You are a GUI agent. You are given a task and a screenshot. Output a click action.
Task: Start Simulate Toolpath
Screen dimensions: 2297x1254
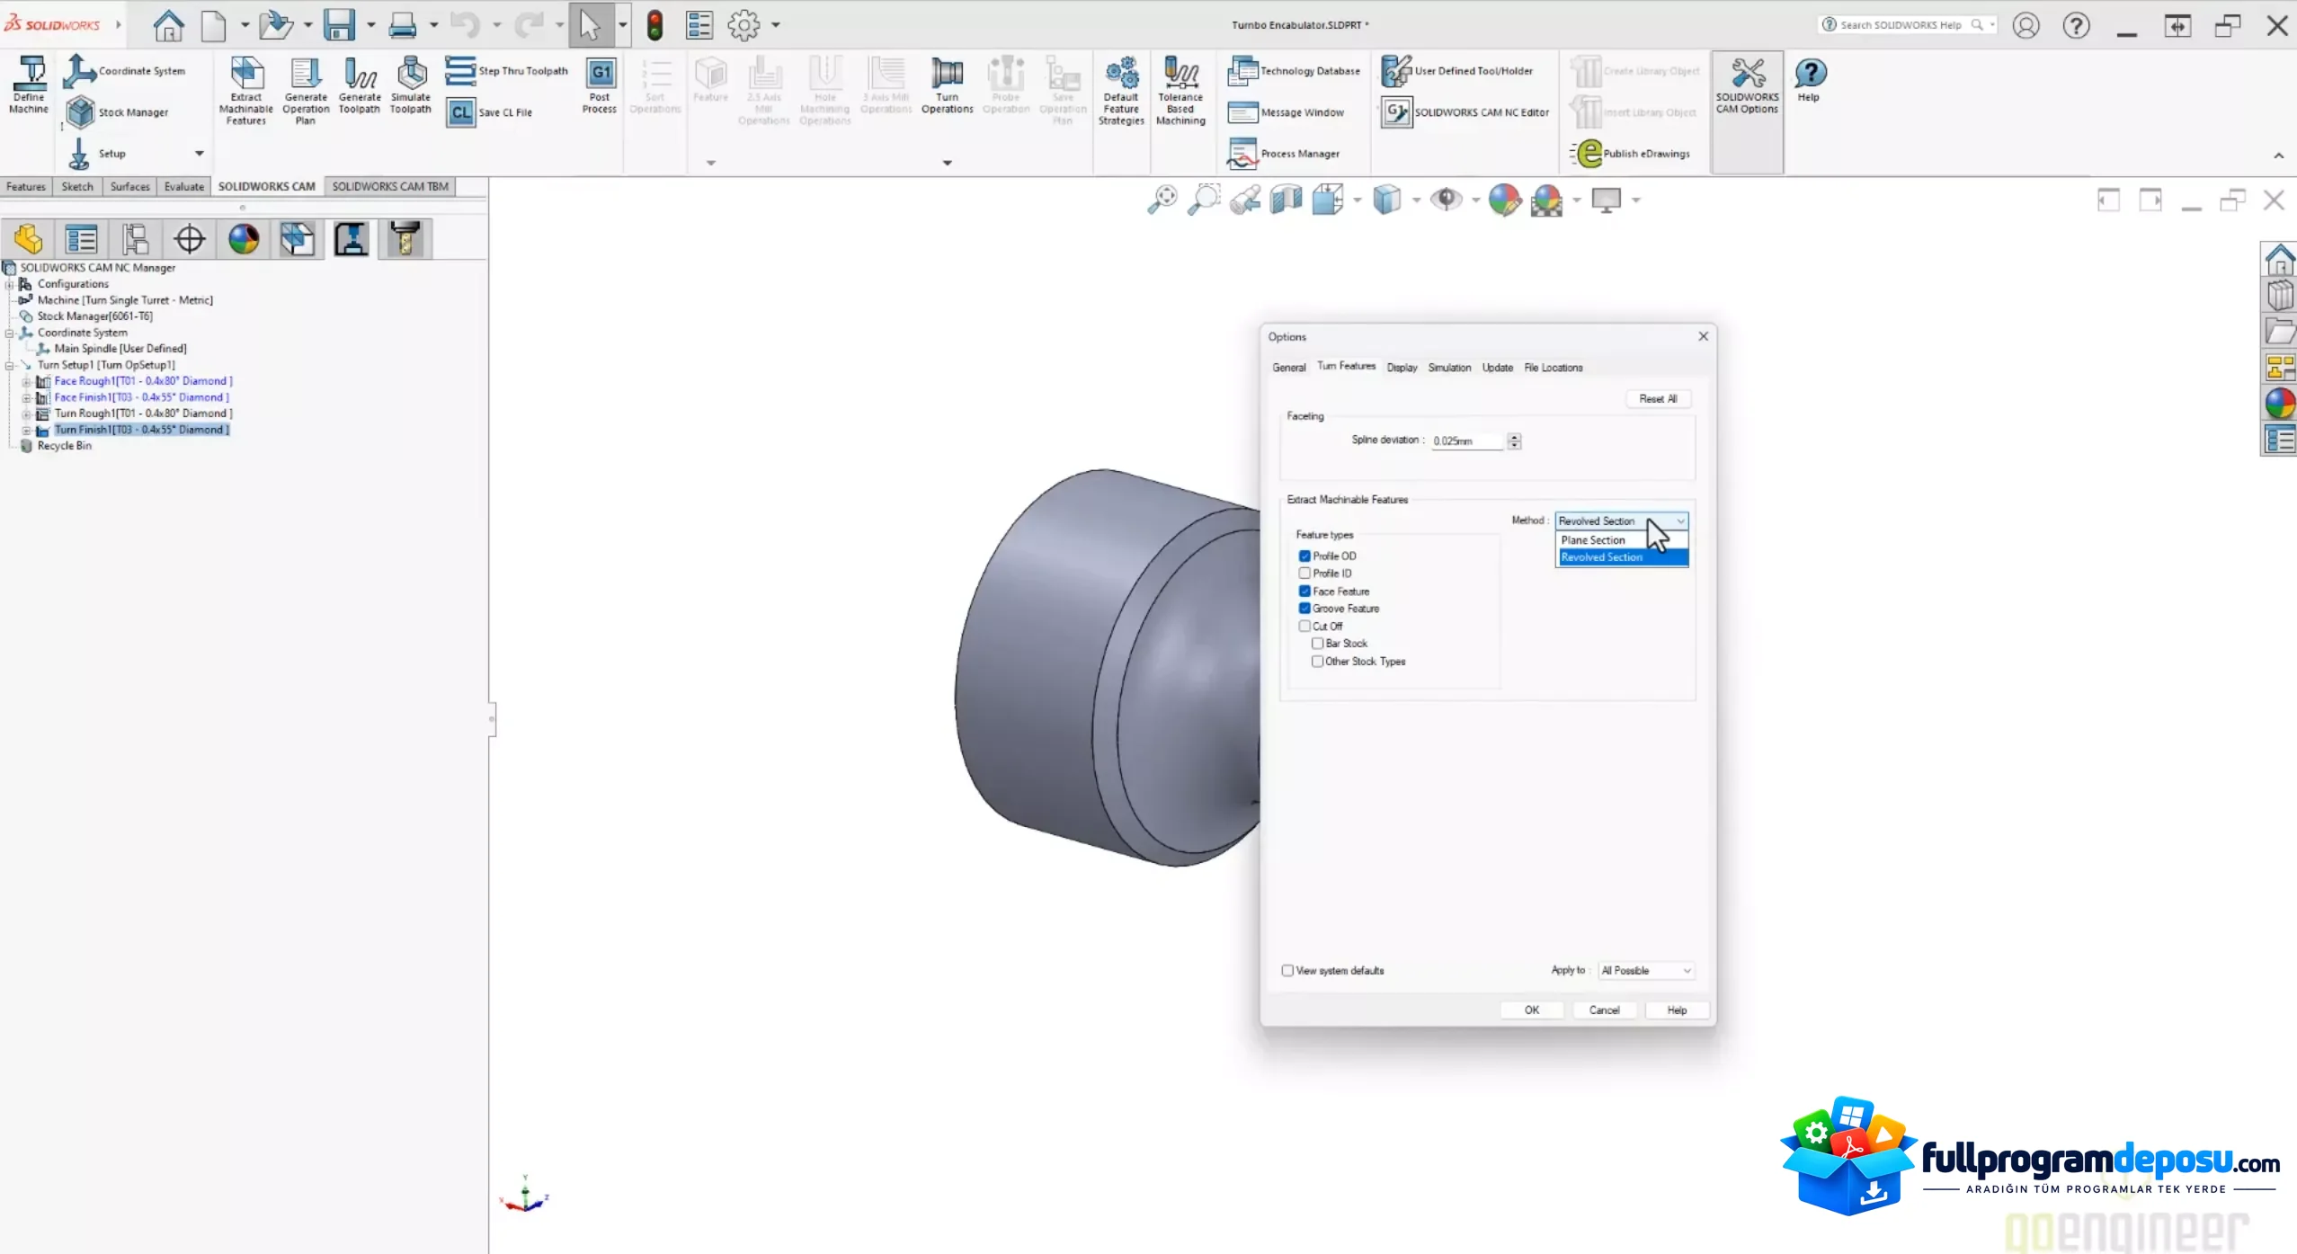[x=411, y=85]
